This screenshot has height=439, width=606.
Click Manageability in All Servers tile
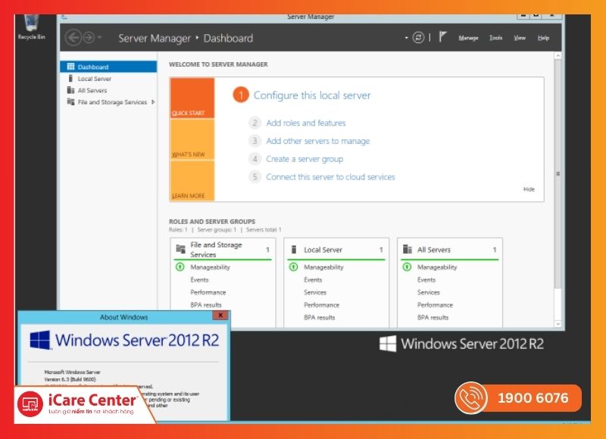(437, 267)
